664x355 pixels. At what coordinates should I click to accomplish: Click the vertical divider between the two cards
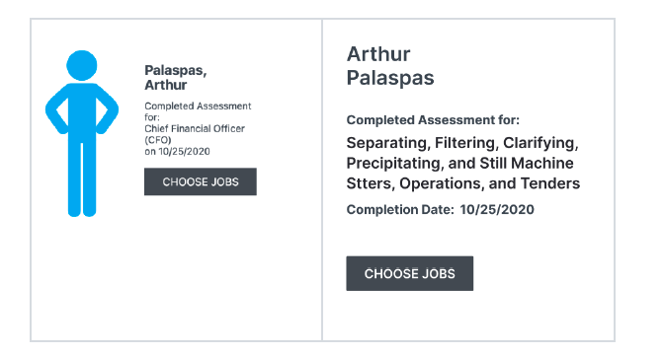pos(322,179)
